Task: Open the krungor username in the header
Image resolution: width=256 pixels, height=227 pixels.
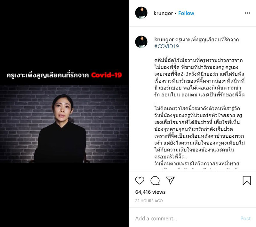Action: 163,13
